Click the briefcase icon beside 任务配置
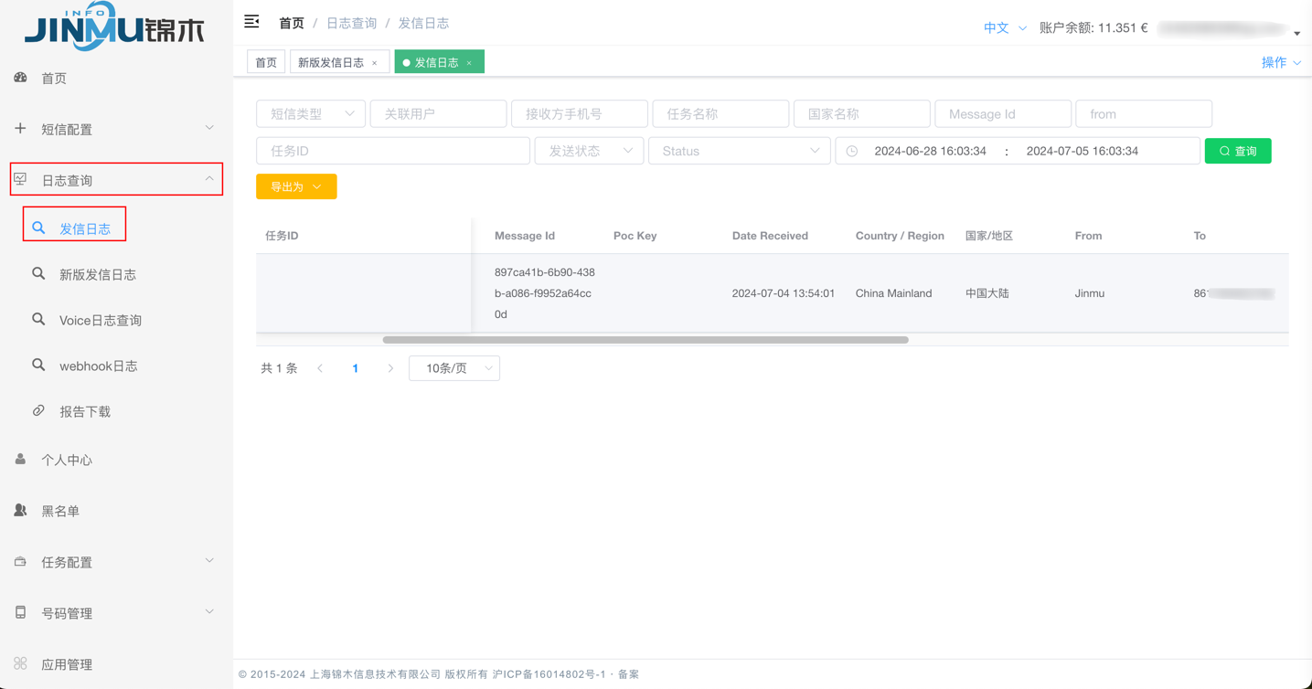The image size is (1312, 689). tap(20, 561)
